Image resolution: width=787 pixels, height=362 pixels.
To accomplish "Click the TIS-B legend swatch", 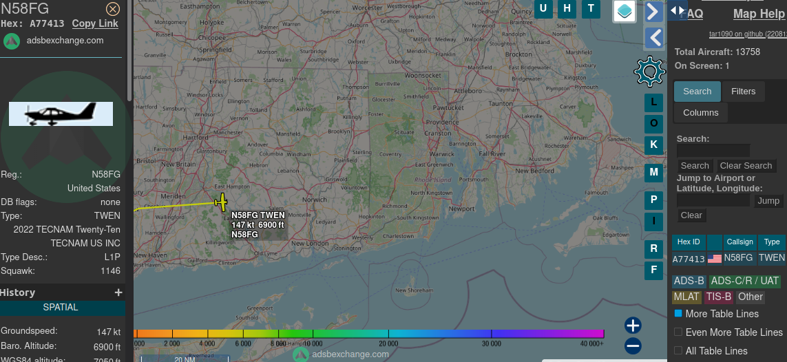I will coord(718,297).
